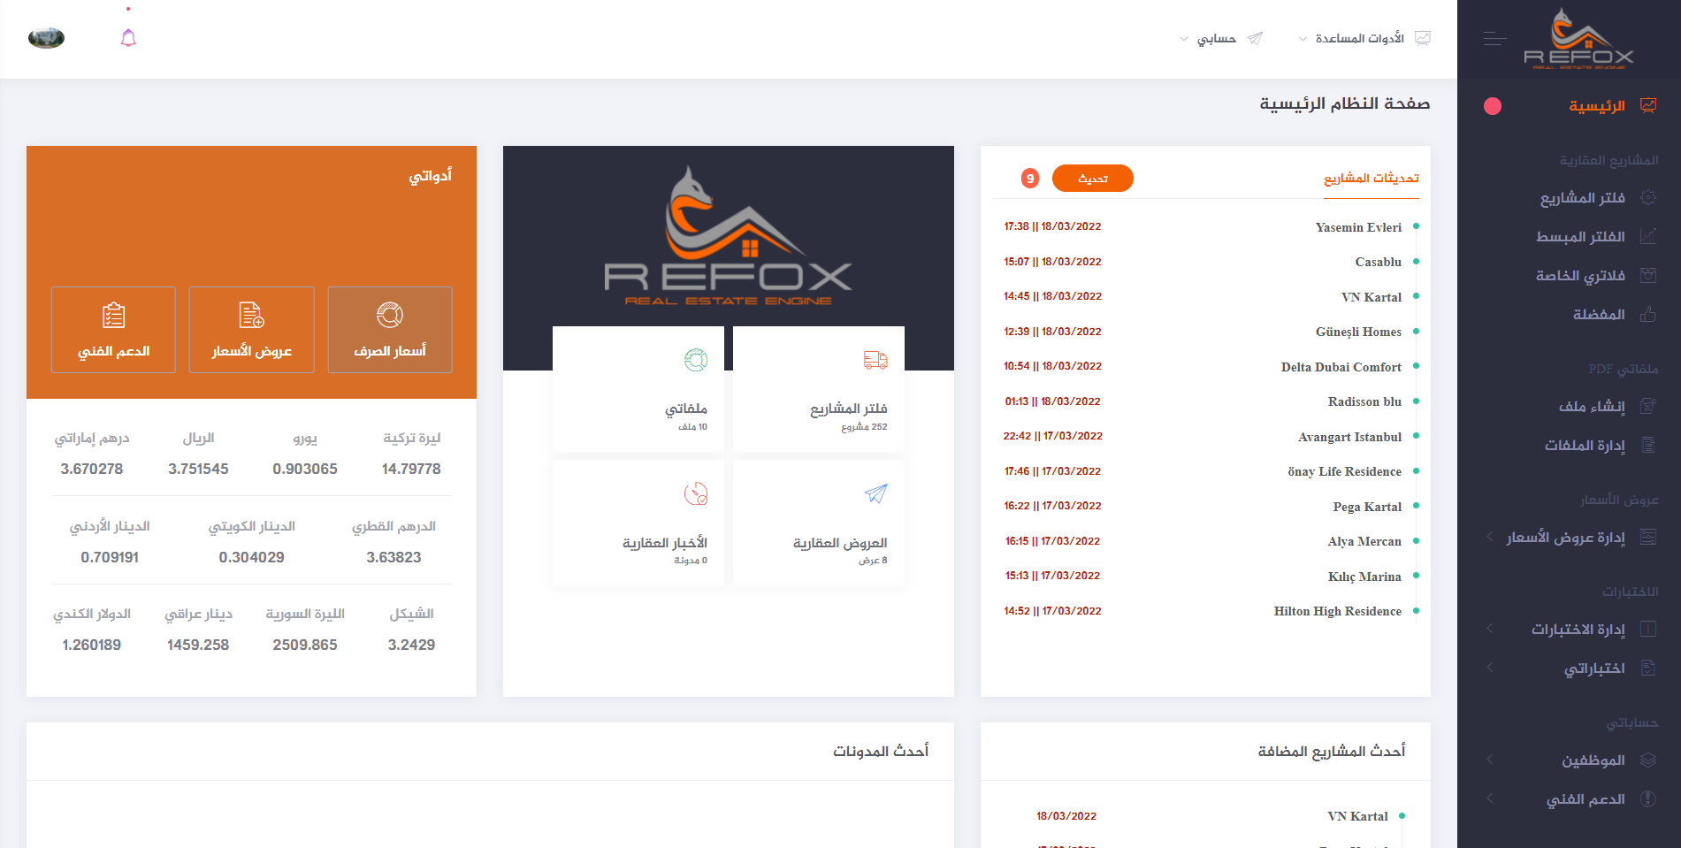
Task: Expand the الموظفين employees sidebar item
Action: tap(1593, 760)
